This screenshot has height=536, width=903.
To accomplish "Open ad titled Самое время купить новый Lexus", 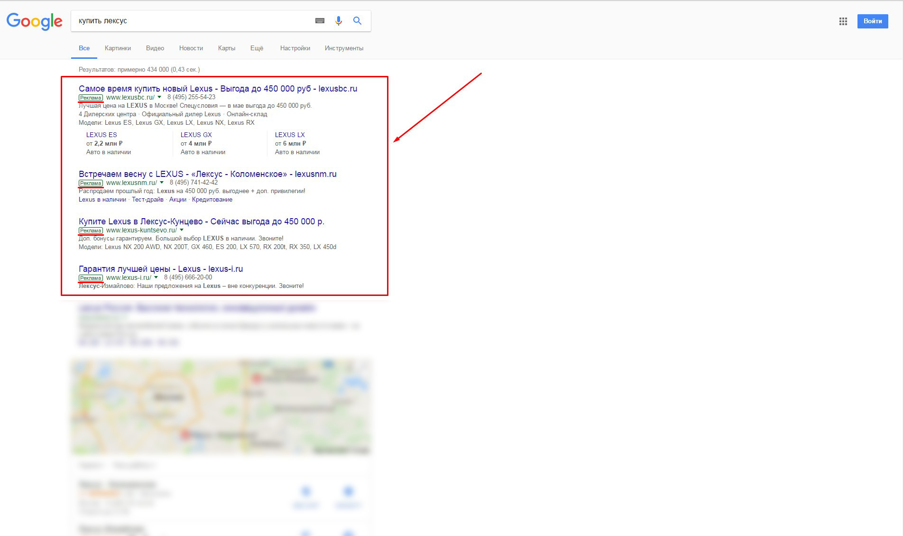I will [218, 89].
